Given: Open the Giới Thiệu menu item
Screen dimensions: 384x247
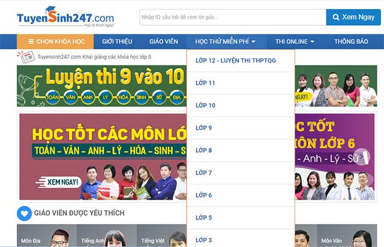Looking at the screenshot, I should [117, 41].
